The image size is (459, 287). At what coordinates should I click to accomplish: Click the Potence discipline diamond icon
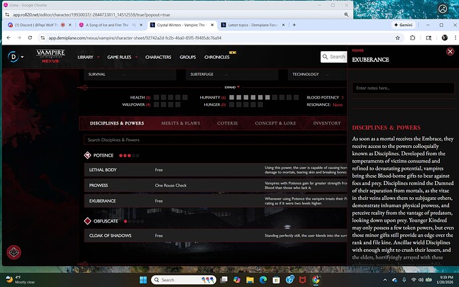(x=88, y=155)
